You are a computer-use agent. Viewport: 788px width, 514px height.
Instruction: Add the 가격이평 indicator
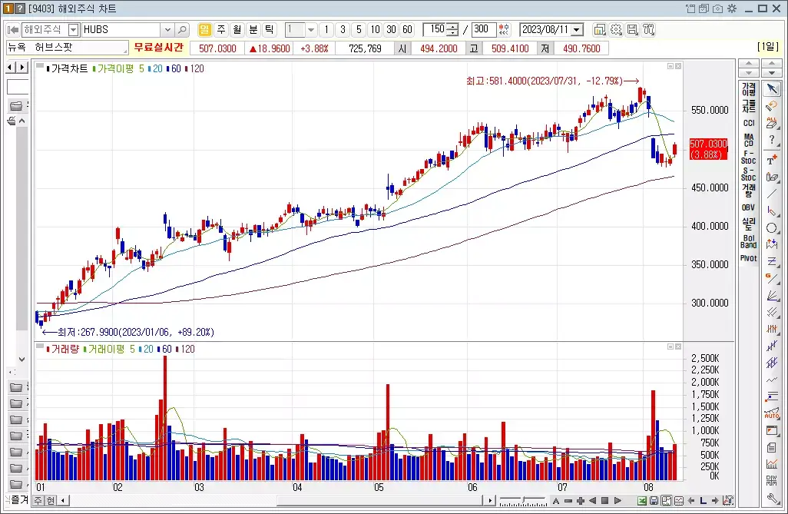pyautogui.click(x=748, y=90)
